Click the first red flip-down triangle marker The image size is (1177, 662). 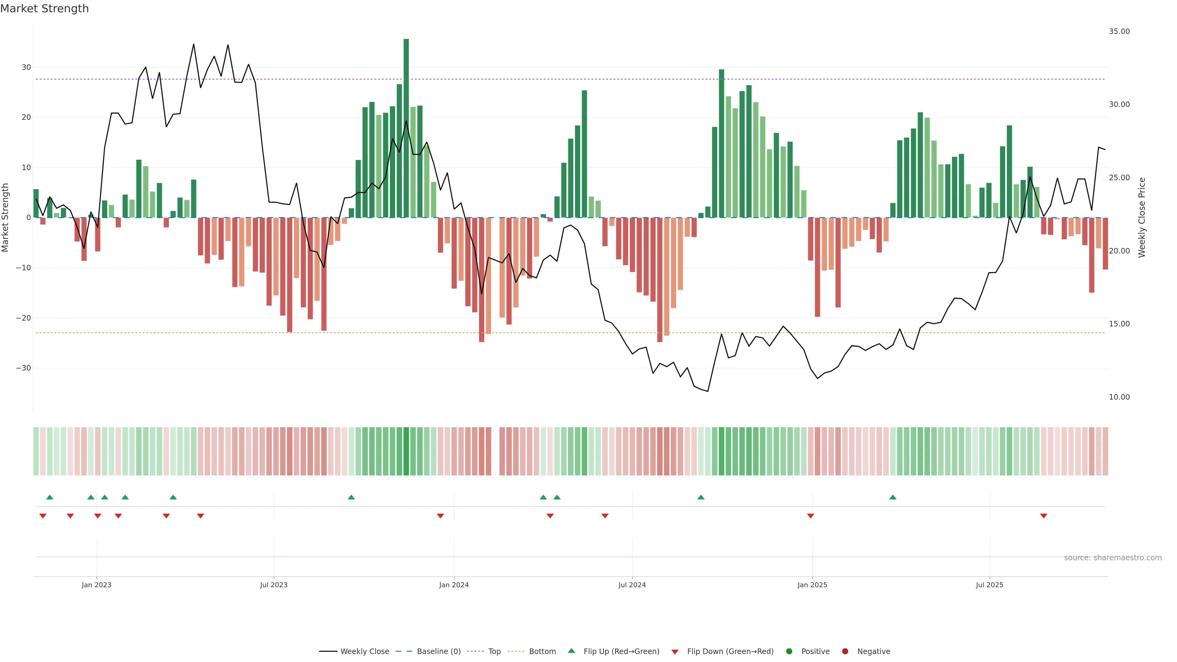[x=43, y=516]
